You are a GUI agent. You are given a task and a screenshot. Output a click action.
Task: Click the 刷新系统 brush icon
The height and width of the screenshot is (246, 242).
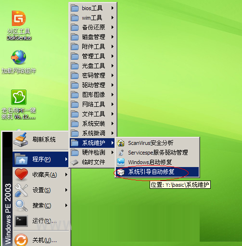coord(21,140)
